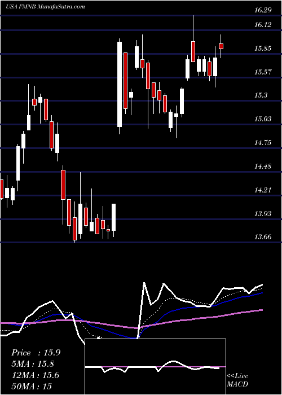Click the 5MA : 15.8 readout
The image size is (282, 395).
[33, 364]
